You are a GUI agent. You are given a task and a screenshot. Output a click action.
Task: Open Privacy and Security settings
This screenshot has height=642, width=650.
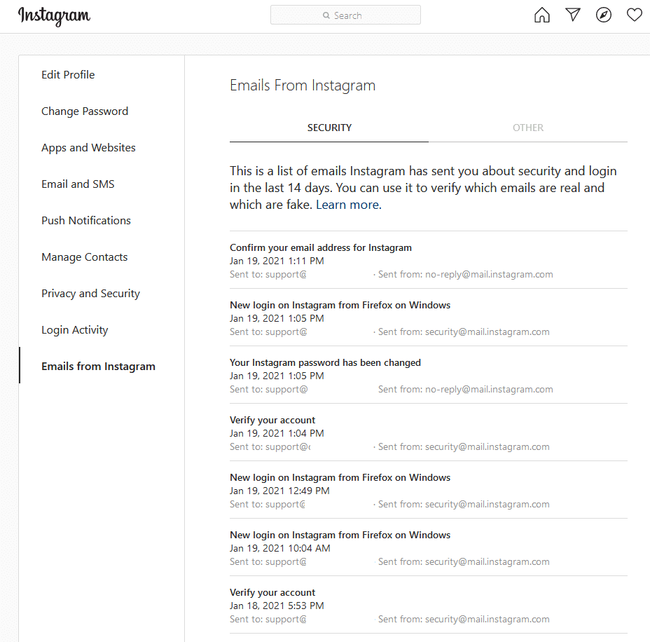pyautogui.click(x=91, y=294)
